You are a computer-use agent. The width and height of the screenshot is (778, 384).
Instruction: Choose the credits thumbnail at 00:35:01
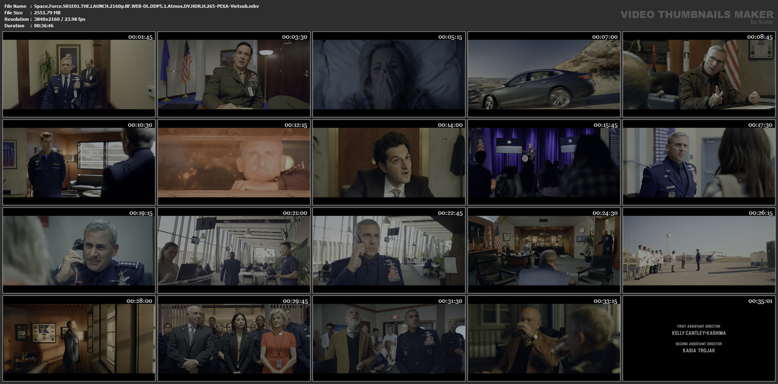tap(699, 338)
